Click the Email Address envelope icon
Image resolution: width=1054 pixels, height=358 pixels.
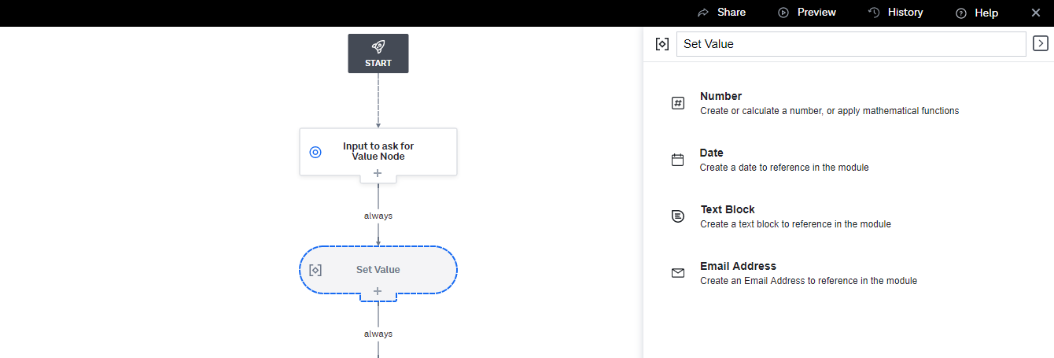coord(678,273)
